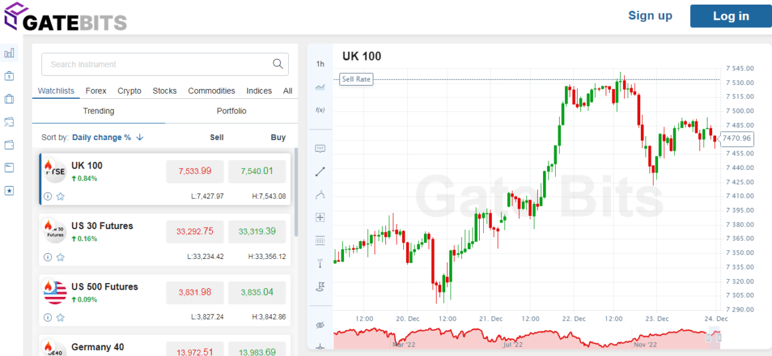Screen dimensions: 772x356
Task: Open UK 100 instrument info icon
Action: pos(48,197)
